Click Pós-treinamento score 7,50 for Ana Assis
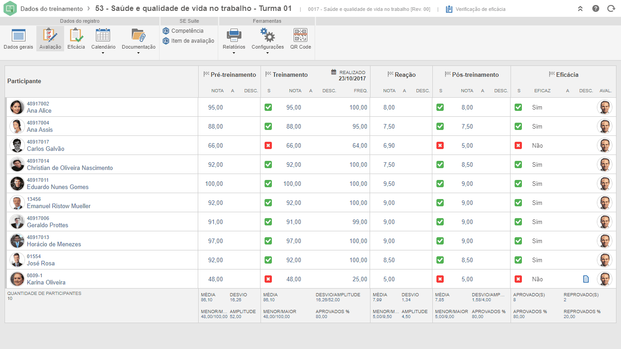Image resolution: width=621 pixels, height=349 pixels. [x=467, y=126]
